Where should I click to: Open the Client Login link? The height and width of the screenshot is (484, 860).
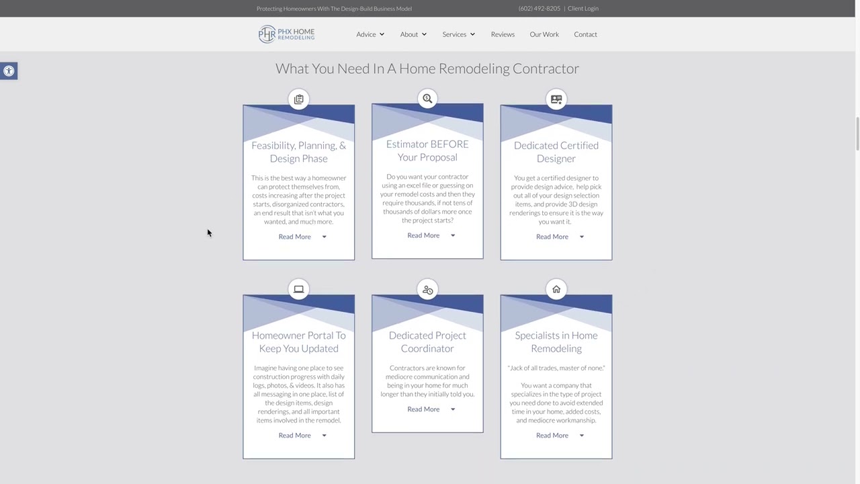[583, 9]
